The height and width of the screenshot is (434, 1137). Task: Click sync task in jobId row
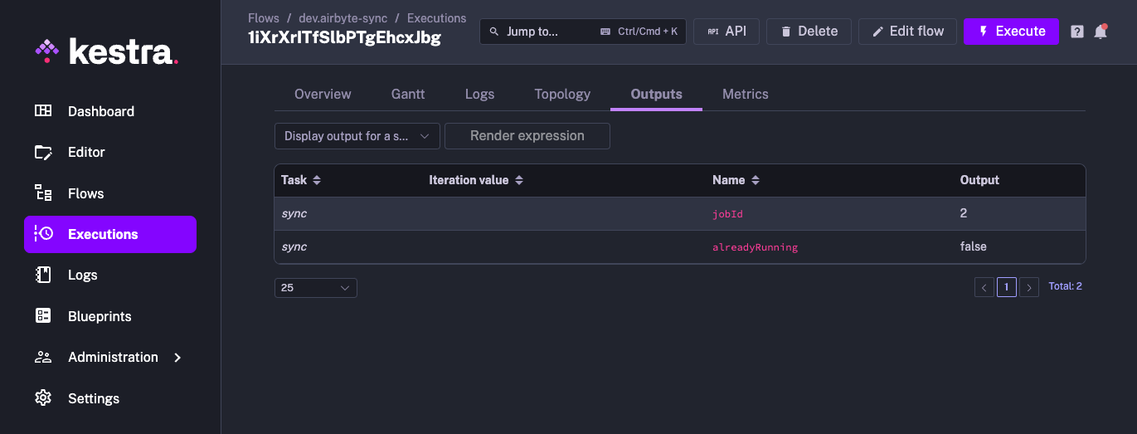(x=294, y=213)
